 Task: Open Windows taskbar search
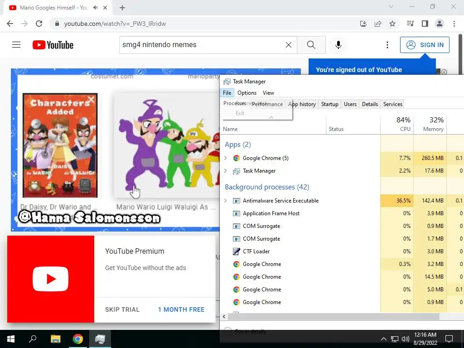(33, 339)
